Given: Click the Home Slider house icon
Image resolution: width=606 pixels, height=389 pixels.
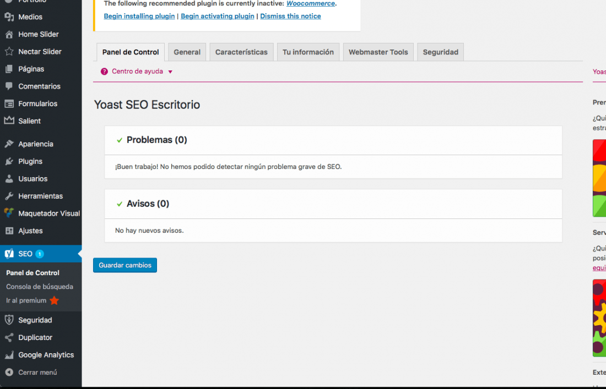Looking at the screenshot, I should coord(9,34).
